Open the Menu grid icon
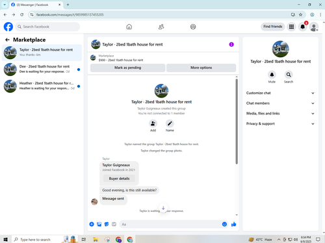 [292, 27]
